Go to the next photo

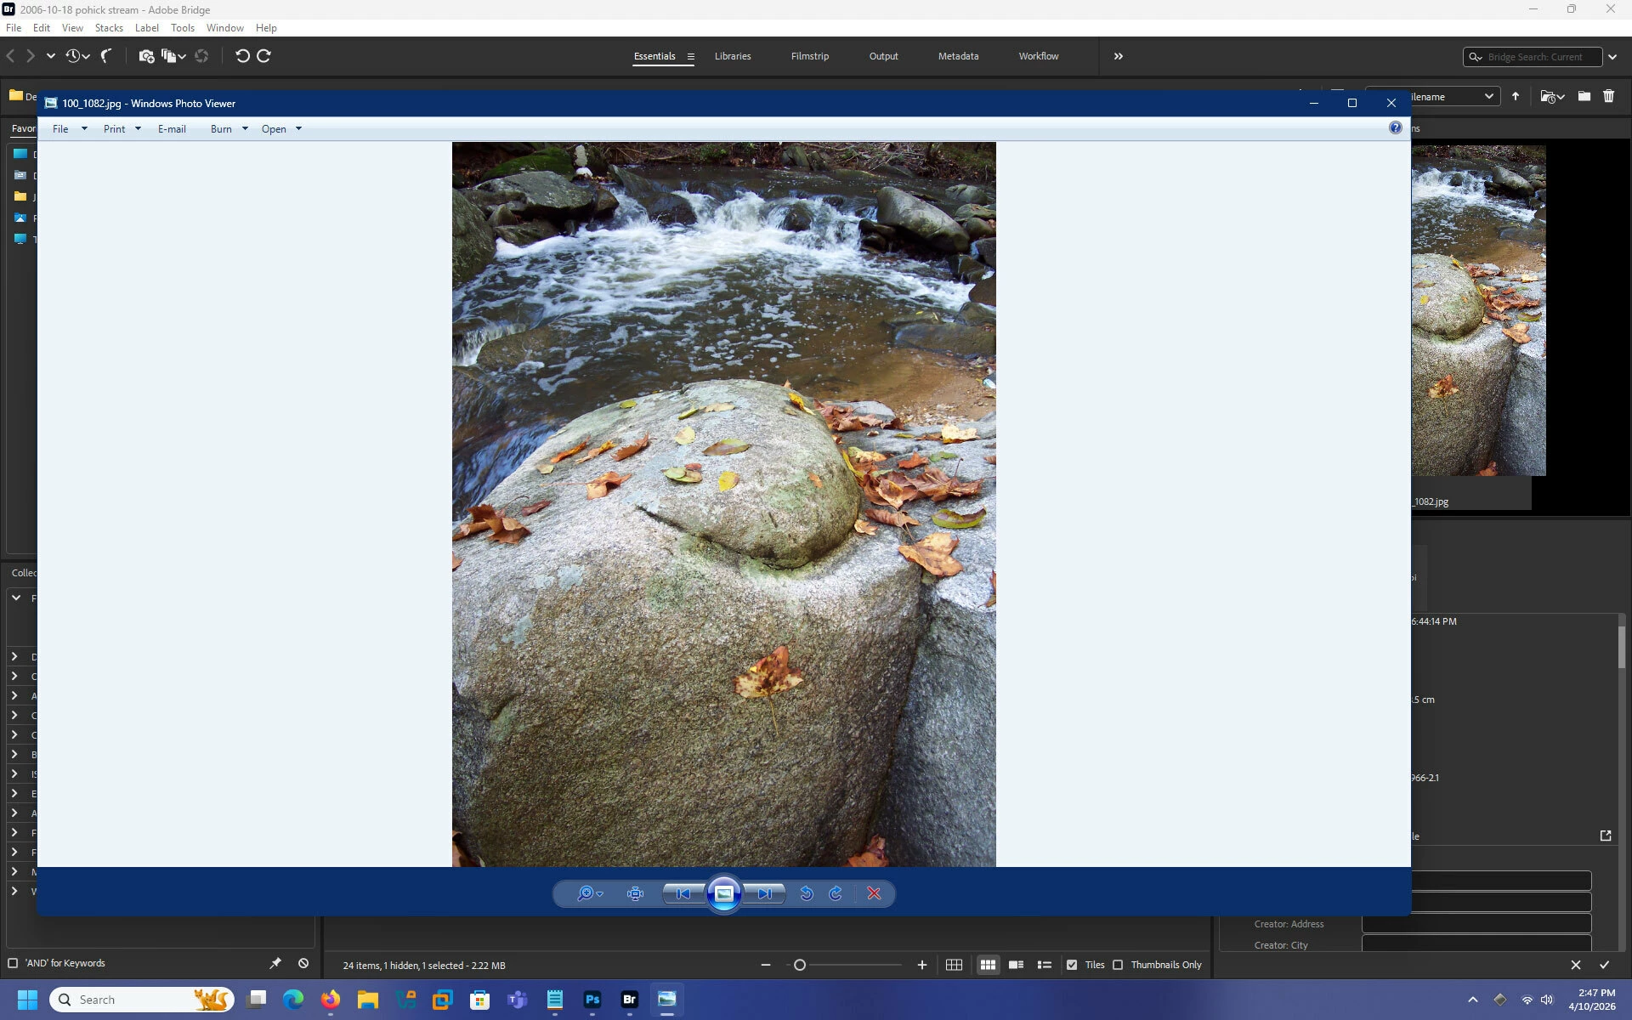coord(765,893)
